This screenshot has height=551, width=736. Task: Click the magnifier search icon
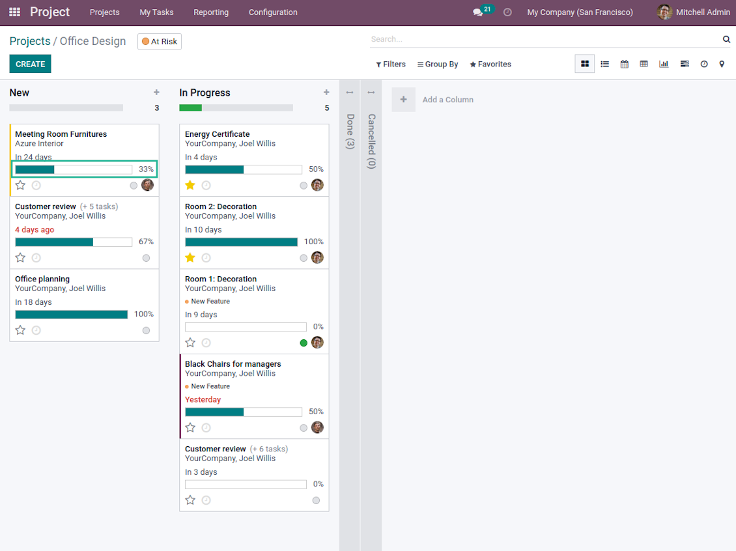pyautogui.click(x=726, y=40)
